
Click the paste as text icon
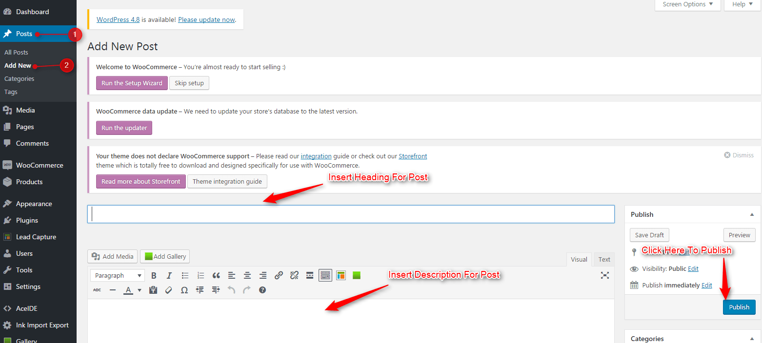pyautogui.click(x=153, y=290)
